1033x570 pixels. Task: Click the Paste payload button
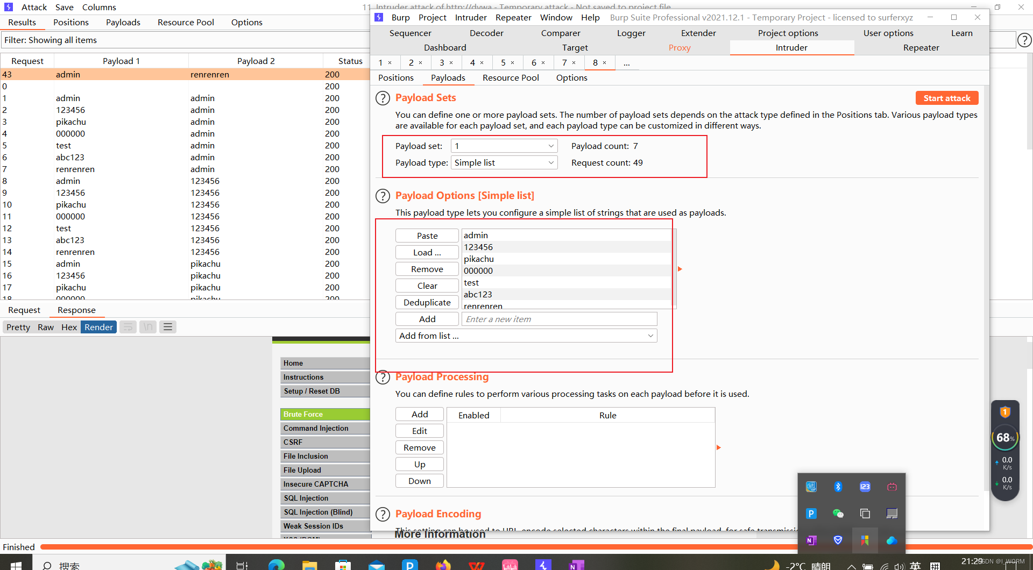pos(427,236)
